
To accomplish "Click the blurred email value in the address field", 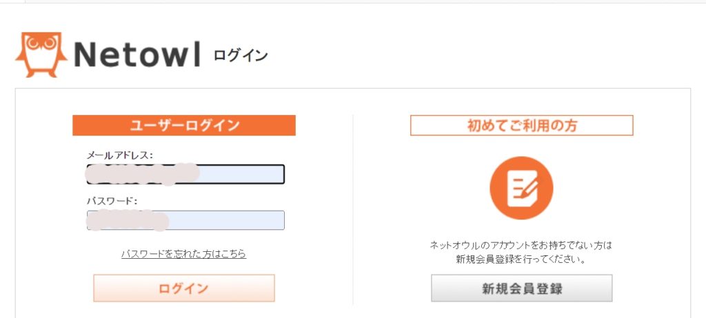I will [x=143, y=173].
